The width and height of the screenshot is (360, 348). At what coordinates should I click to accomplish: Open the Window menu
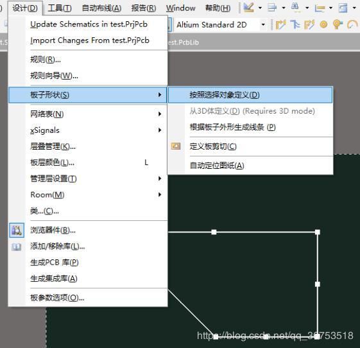pos(181,8)
